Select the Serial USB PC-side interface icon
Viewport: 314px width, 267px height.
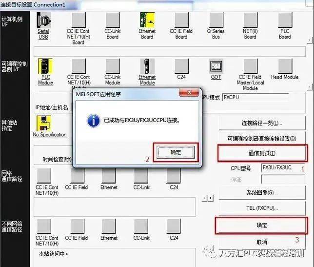[44, 20]
